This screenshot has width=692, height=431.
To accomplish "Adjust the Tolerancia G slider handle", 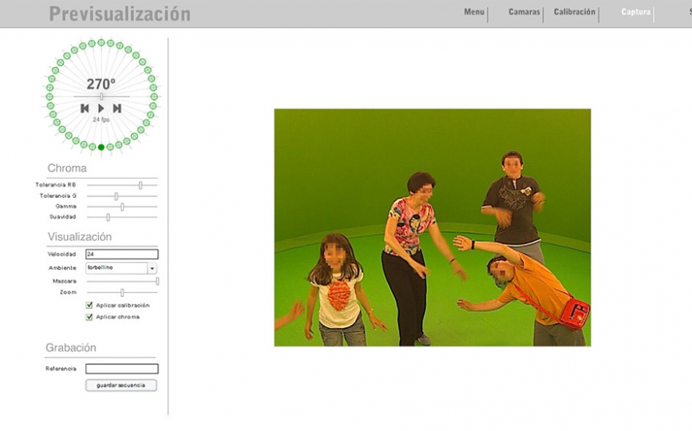I will tap(116, 196).
